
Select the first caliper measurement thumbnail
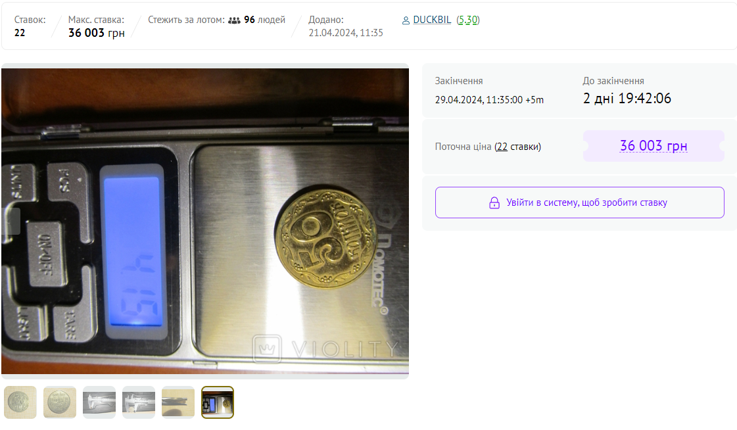(99, 402)
